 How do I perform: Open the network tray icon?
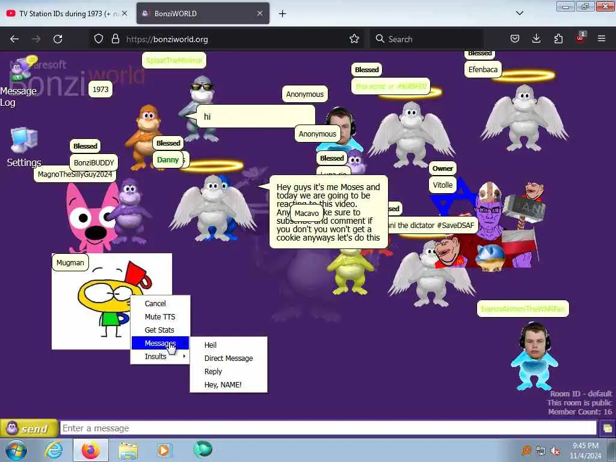point(541,451)
